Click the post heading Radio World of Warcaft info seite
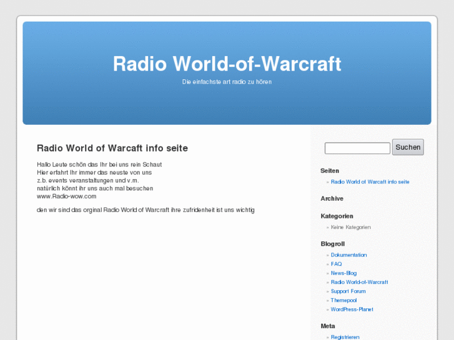Viewport: 454px width, 340px height. 112,148
